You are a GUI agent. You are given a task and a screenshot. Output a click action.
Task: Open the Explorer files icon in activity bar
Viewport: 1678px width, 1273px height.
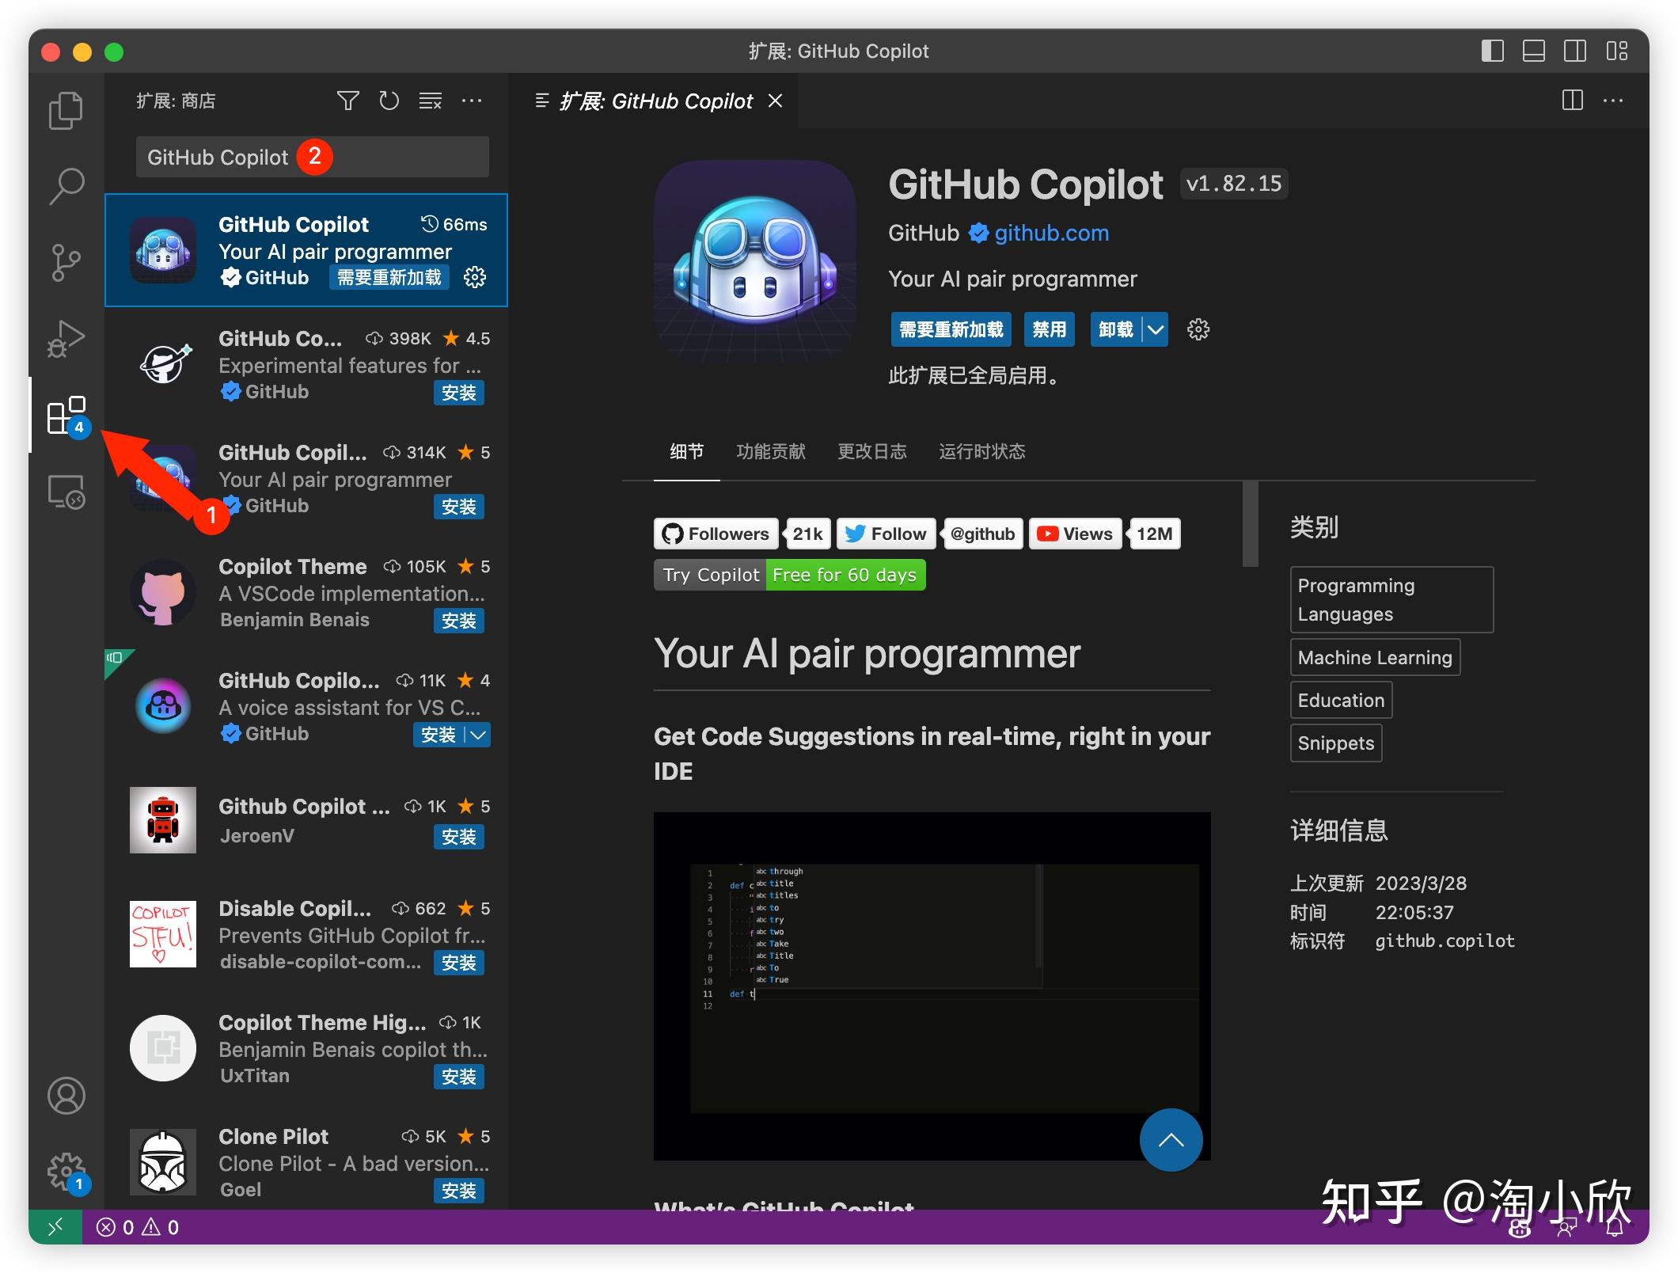click(x=66, y=110)
